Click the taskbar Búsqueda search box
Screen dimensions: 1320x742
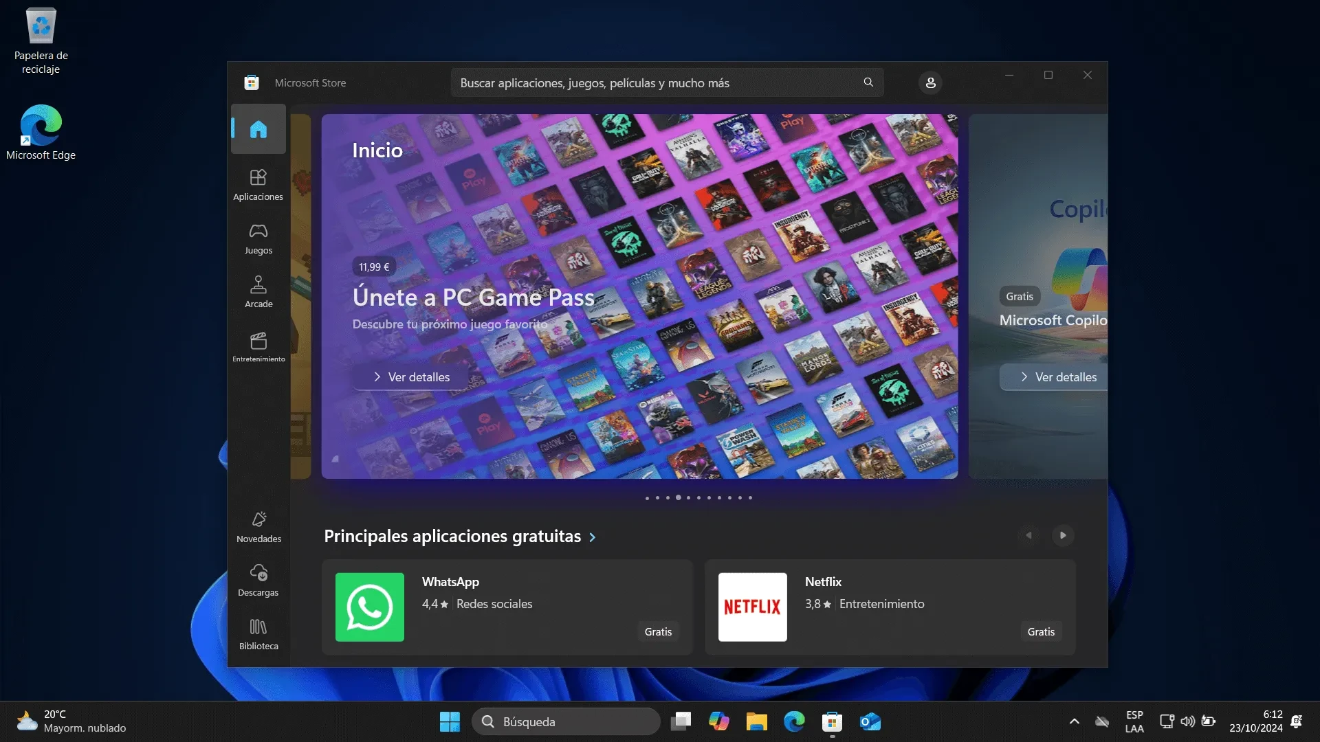(566, 721)
